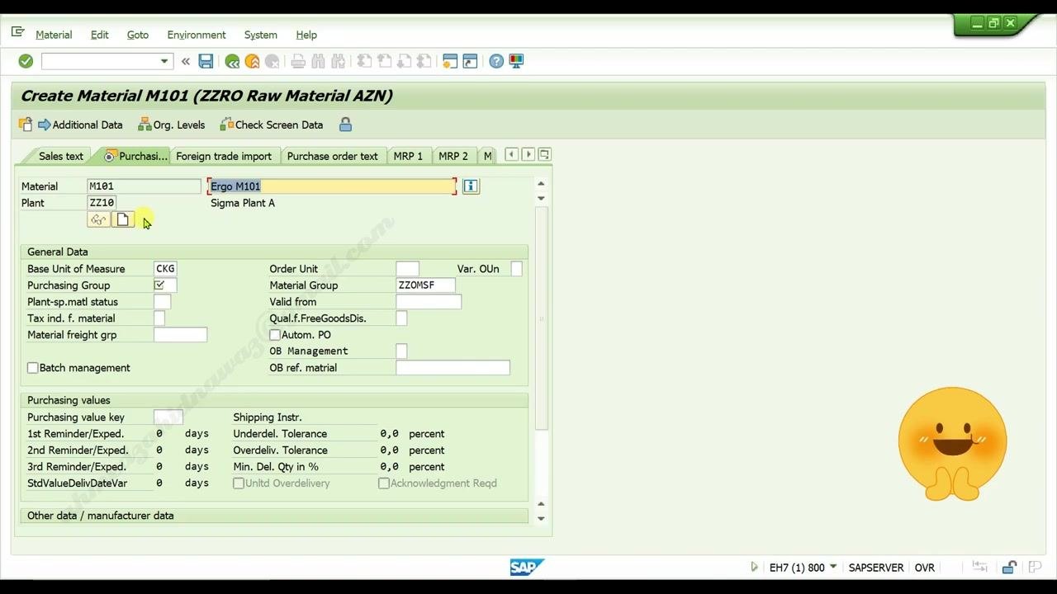The image size is (1057, 594).
Task: Click the padlock icon in application toolbar
Action: coord(345,125)
